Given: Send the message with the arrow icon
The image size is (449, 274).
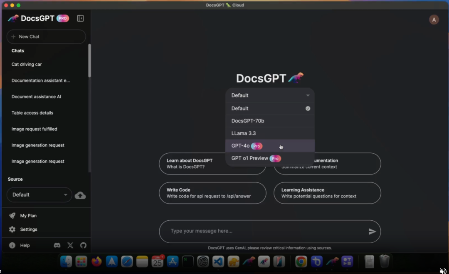Looking at the screenshot, I should [372, 232].
